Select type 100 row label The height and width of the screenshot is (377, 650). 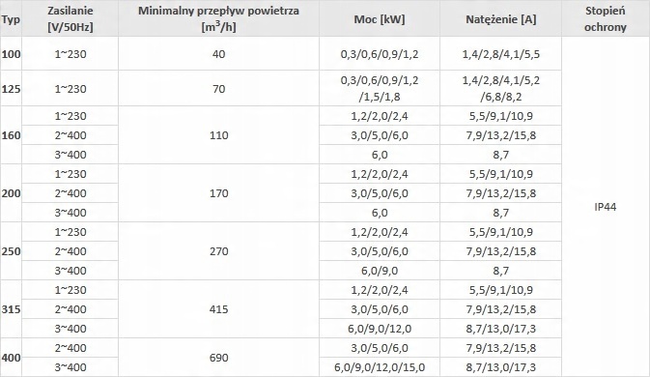coord(11,54)
